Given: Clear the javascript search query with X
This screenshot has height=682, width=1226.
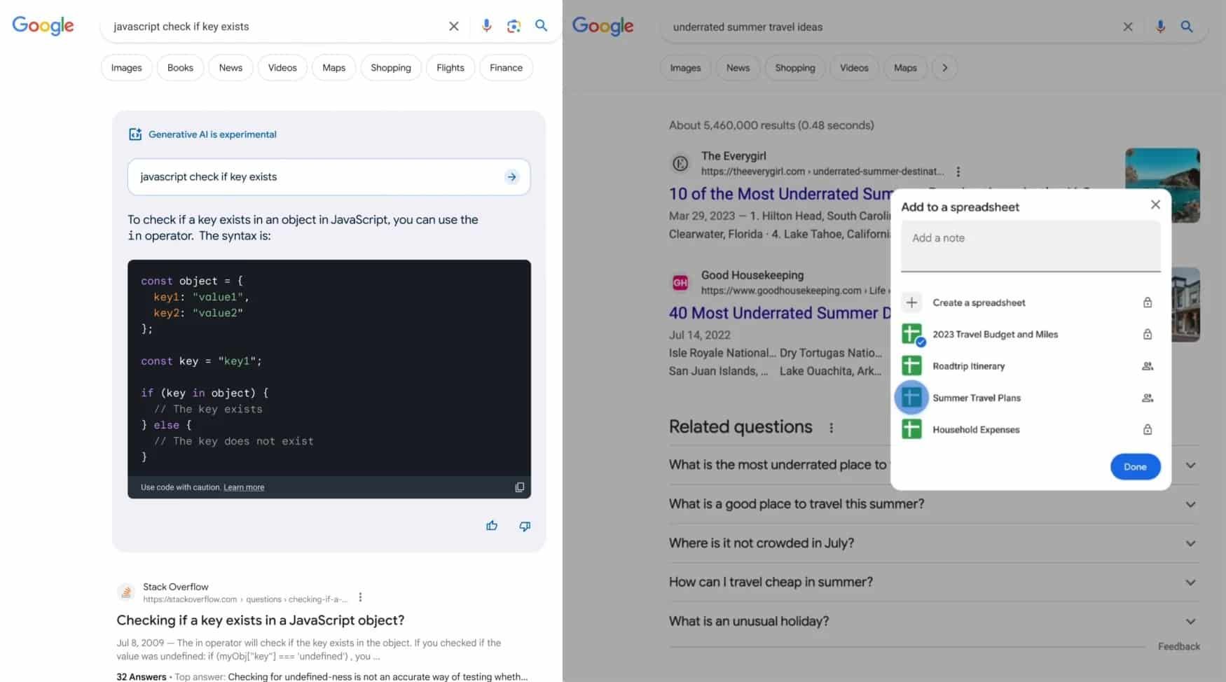Looking at the screenshot, I should (x=454, y=27).
